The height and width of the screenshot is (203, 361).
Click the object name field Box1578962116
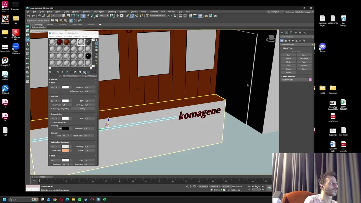(x=294, y=80)
